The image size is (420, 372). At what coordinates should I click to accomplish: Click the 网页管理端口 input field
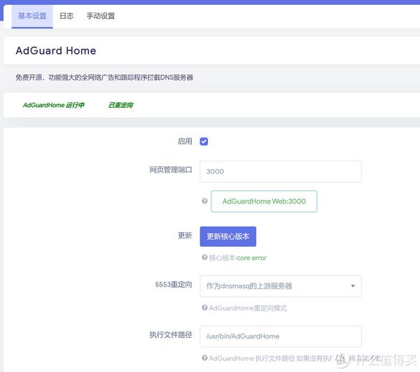[281, 171]
